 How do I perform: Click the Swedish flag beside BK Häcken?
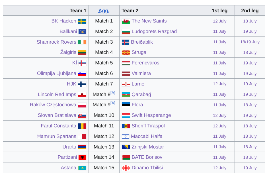tap(82, 21)
